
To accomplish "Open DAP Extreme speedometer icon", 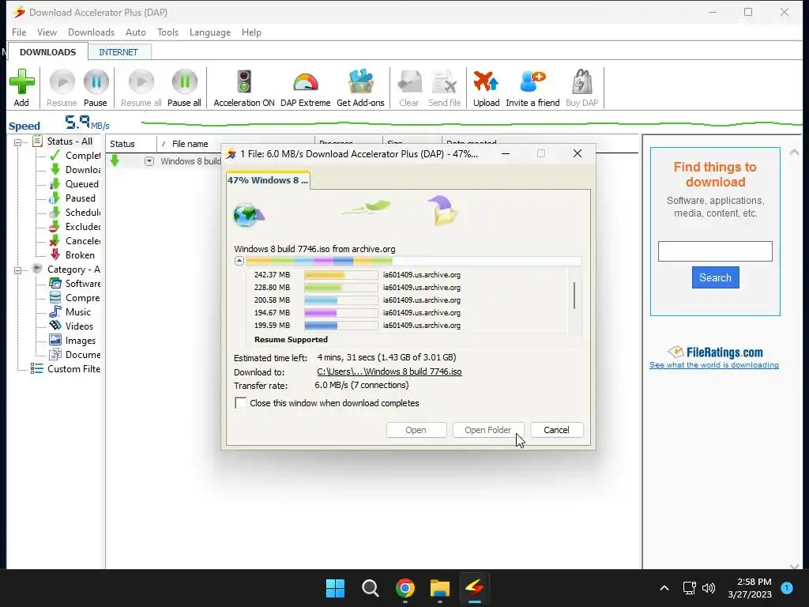I will [306, 82].
